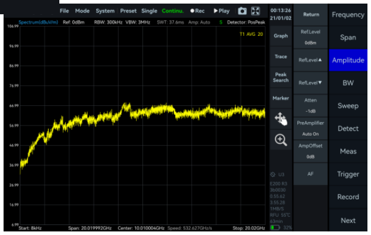Open the Graph panel
The image size is (371, 235).
click(281, 36)
